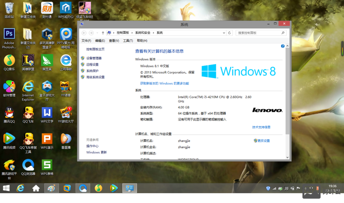Viewport: 344px width, 203px height.
Task: Launch the Internet Explorer desktop icon
Action: pyautogui.click(x=28, y=91)
